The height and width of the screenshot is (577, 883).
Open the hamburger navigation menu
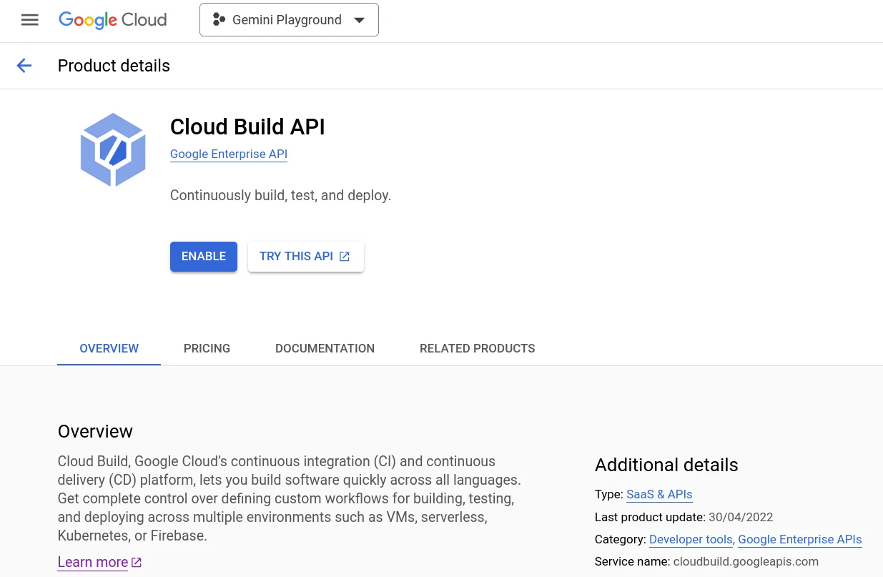click(30, 20)
